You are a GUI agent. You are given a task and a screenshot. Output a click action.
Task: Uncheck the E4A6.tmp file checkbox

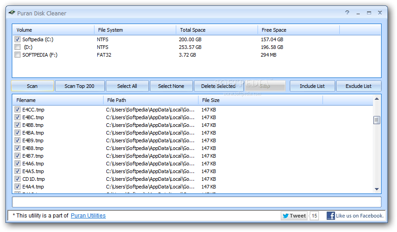click(17, 164)
